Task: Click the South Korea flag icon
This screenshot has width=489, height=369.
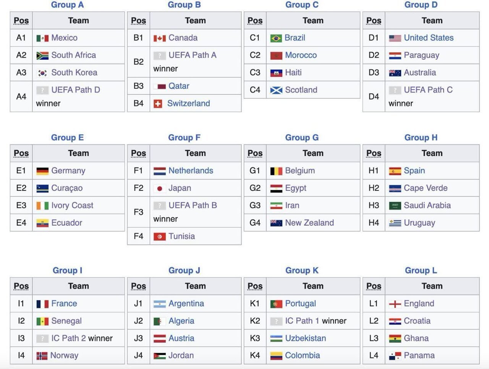Action: click(42, 73)
